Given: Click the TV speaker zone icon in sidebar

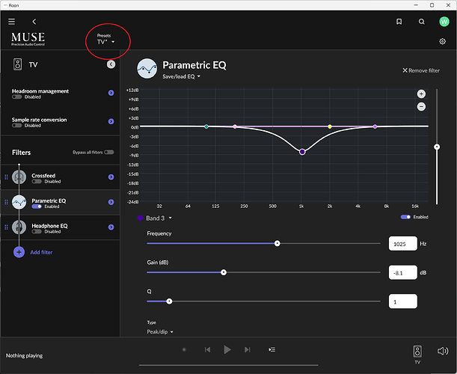Looking at the screenshot, I should coord(17,64).
